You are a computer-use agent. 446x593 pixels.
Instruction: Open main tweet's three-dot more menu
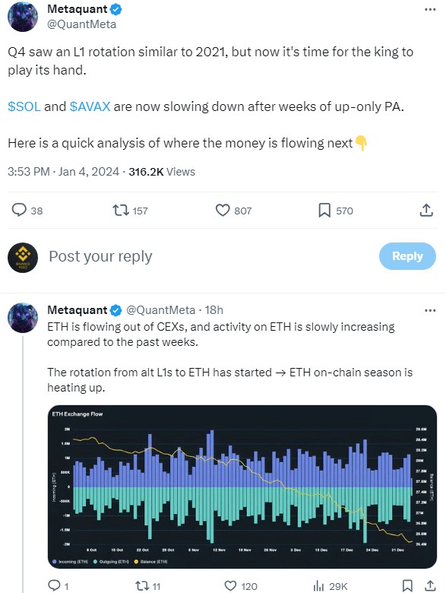pyautogui.click(x=430, y=9)
